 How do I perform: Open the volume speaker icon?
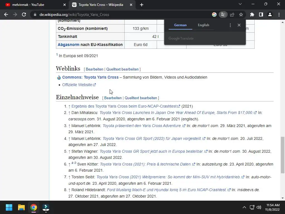tap(259, 207)
